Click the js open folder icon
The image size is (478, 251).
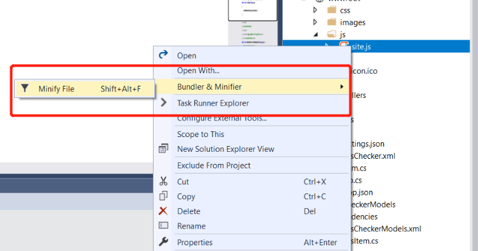tap(331, 34)
